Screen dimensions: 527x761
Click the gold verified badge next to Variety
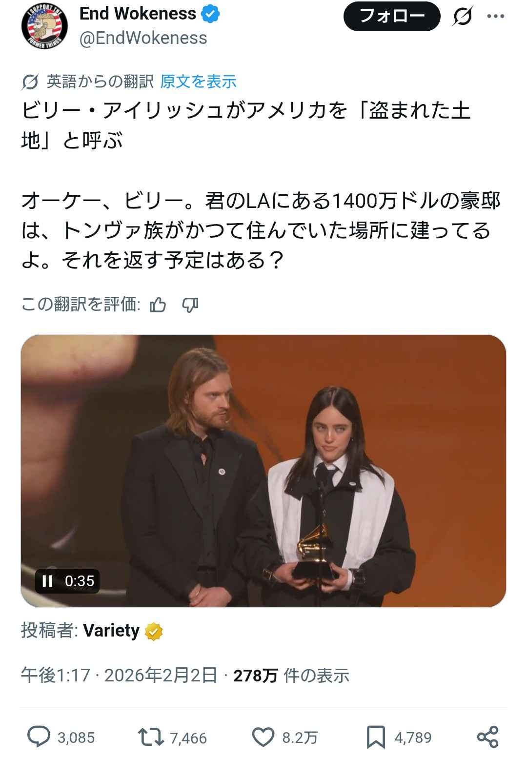(x=154, y=632)
